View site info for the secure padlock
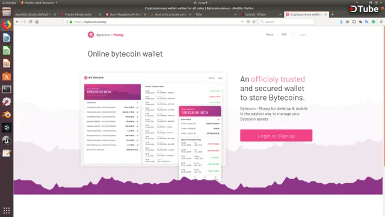The image size is (385, 217). click(x=71, y=22)
